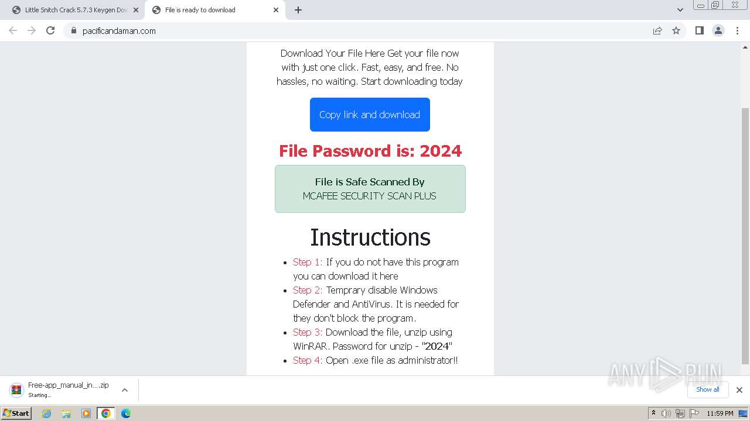750x421 pixels.
Task: Click Step 4 instruction text
Action: click(375, 360)
